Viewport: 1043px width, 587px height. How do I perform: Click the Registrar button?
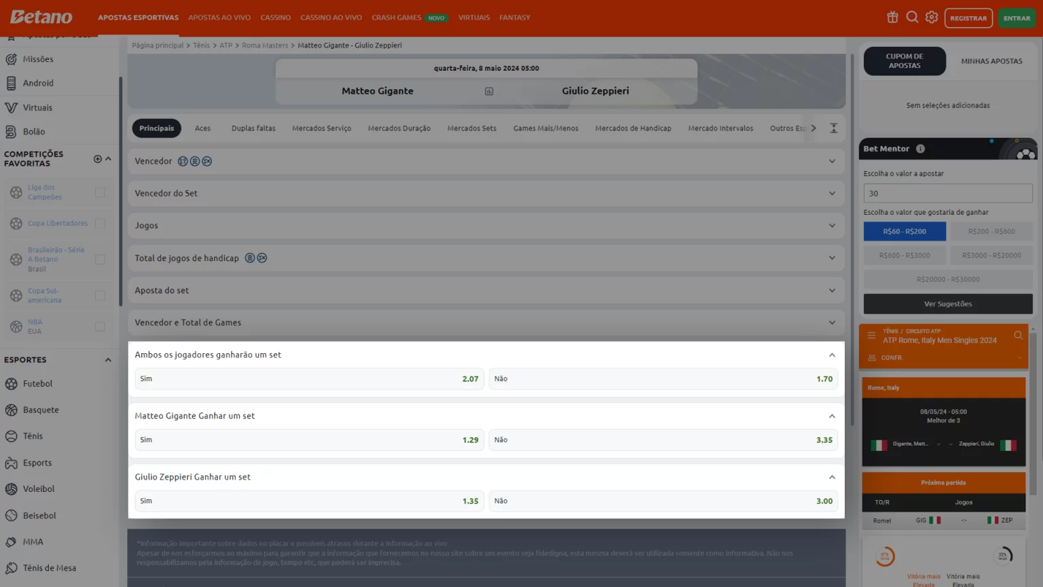coord(968,18)
